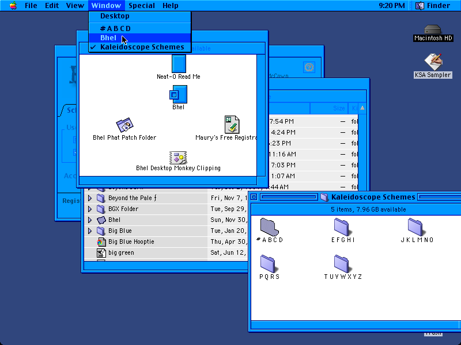
Task: Expand the BGX Folder row
Action: click(90, 209)
